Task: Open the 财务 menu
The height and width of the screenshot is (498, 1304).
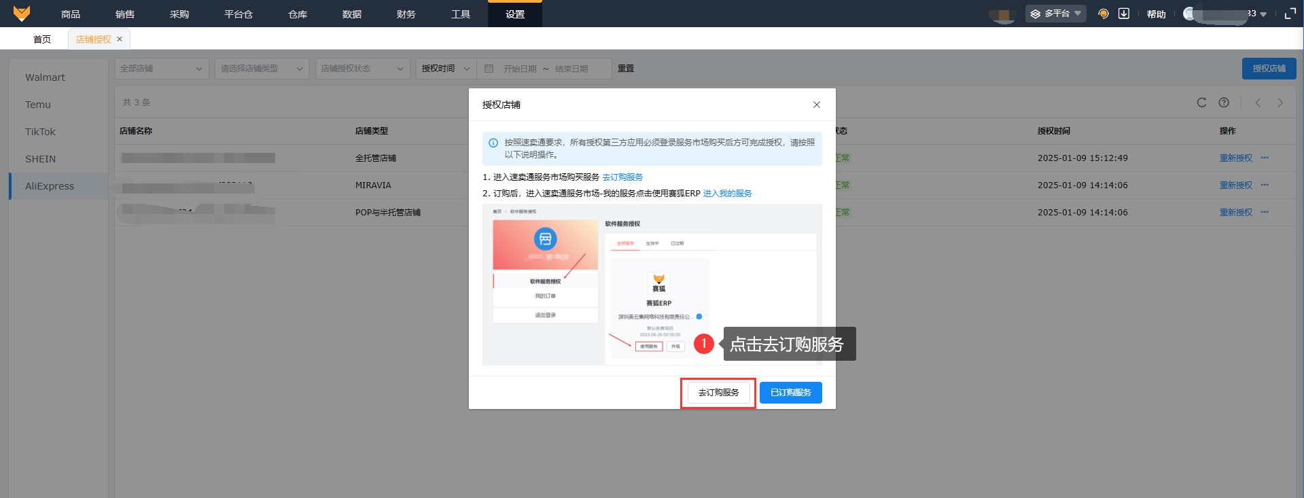Action: pyautogui.click(x=406, y=14)
